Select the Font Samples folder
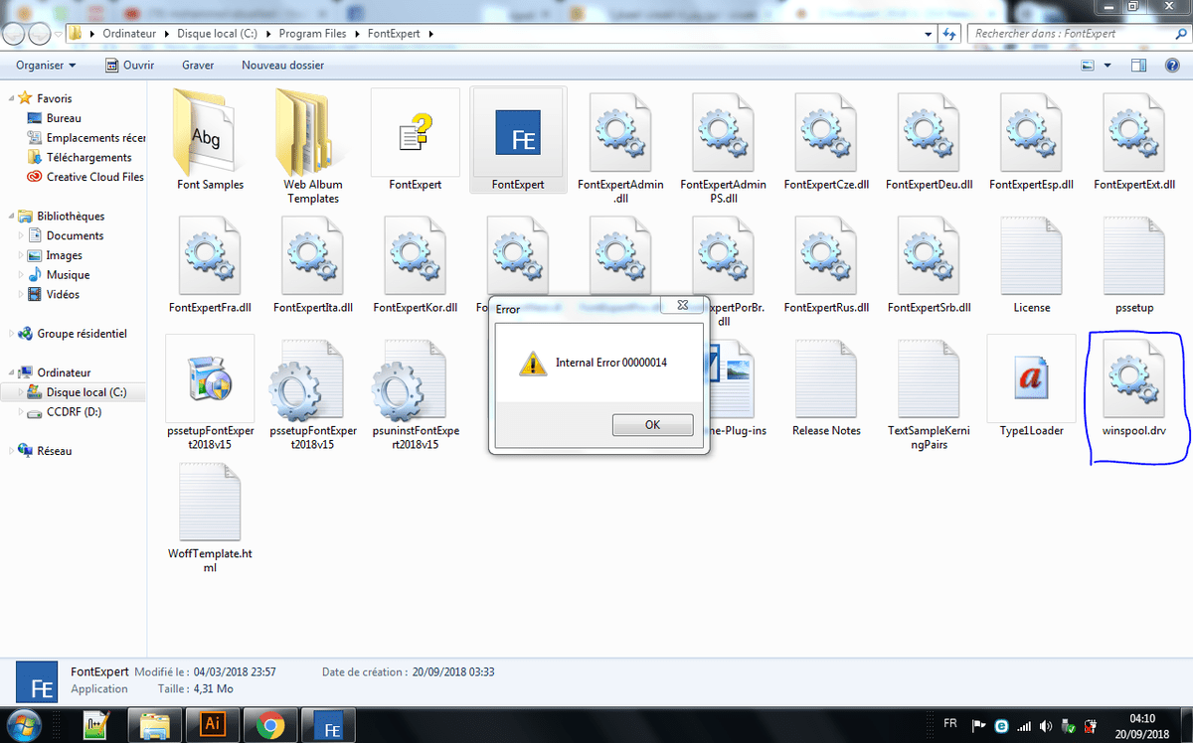This screenshot has width=1193, height=743. click(211, 139)
